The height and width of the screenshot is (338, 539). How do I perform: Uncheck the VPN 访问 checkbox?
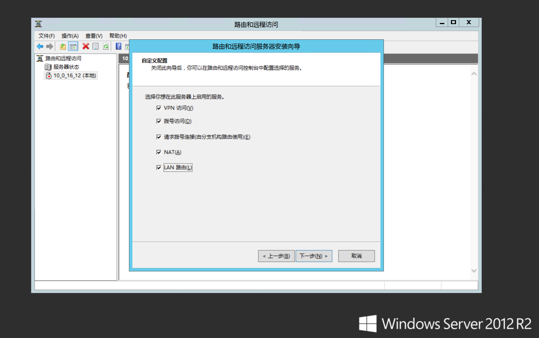click(x=159, y=108)
